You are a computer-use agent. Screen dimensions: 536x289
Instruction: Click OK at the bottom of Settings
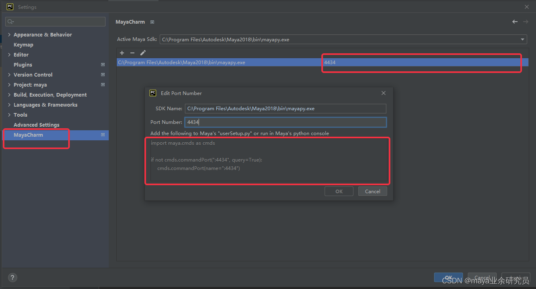pyautogui.click(x=449, y=277)
